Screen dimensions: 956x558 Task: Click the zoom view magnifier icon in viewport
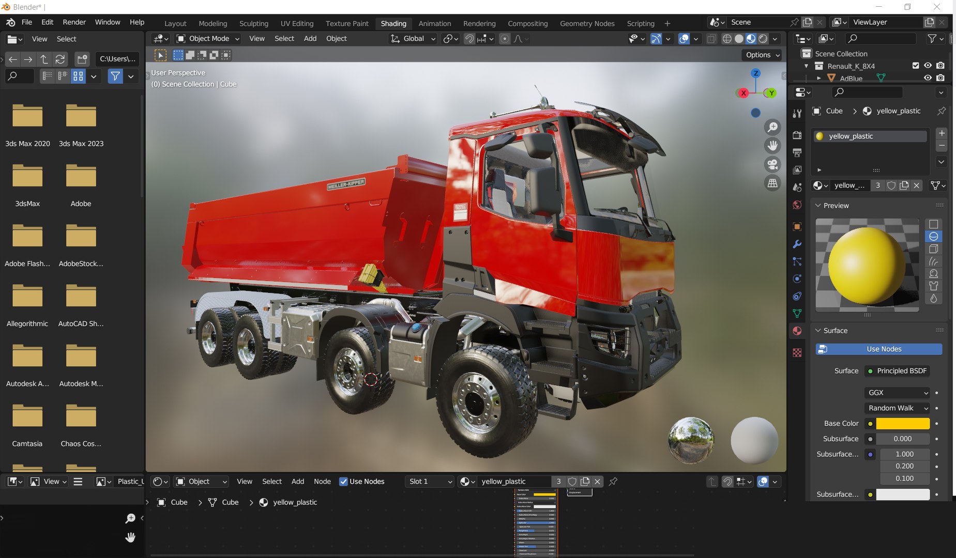coord(772,127)
